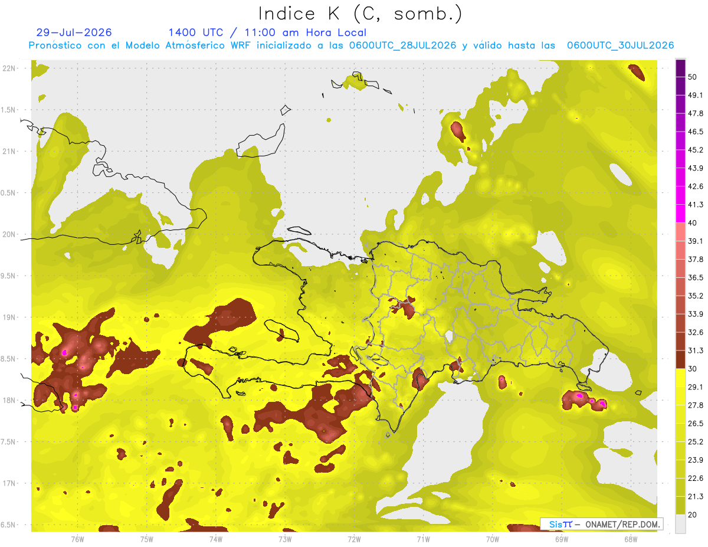Click the '21.3' color scale value
This screenshot has height=547, width=708.
click(695, 497)
